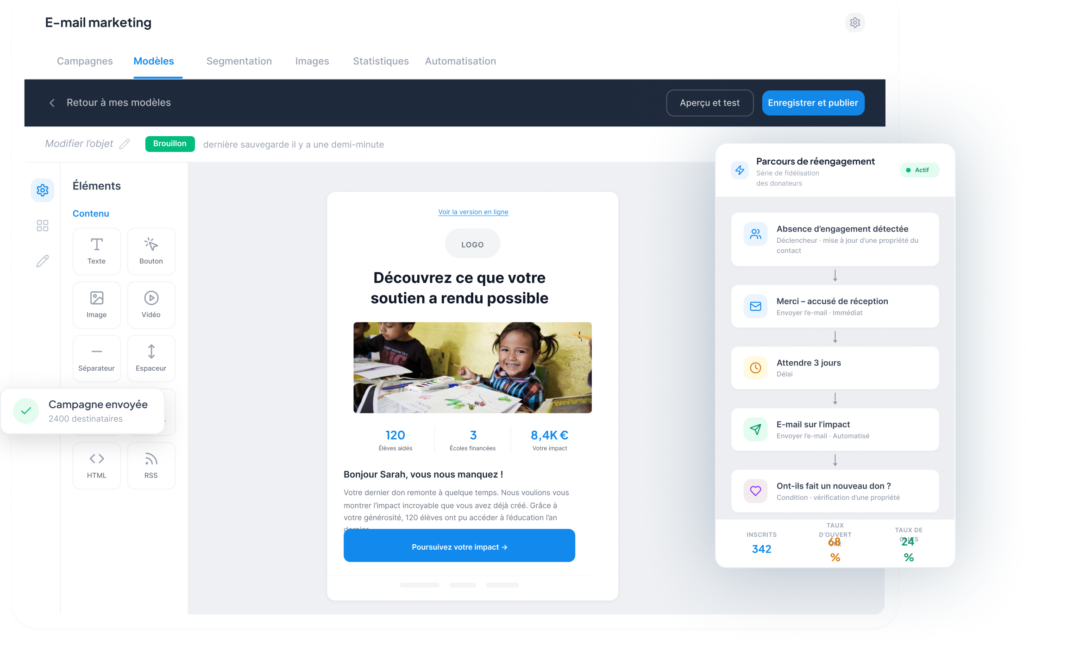Viewport: 1067px width, 666px height.
Task: Add an Image element
Action: [97, 305]
